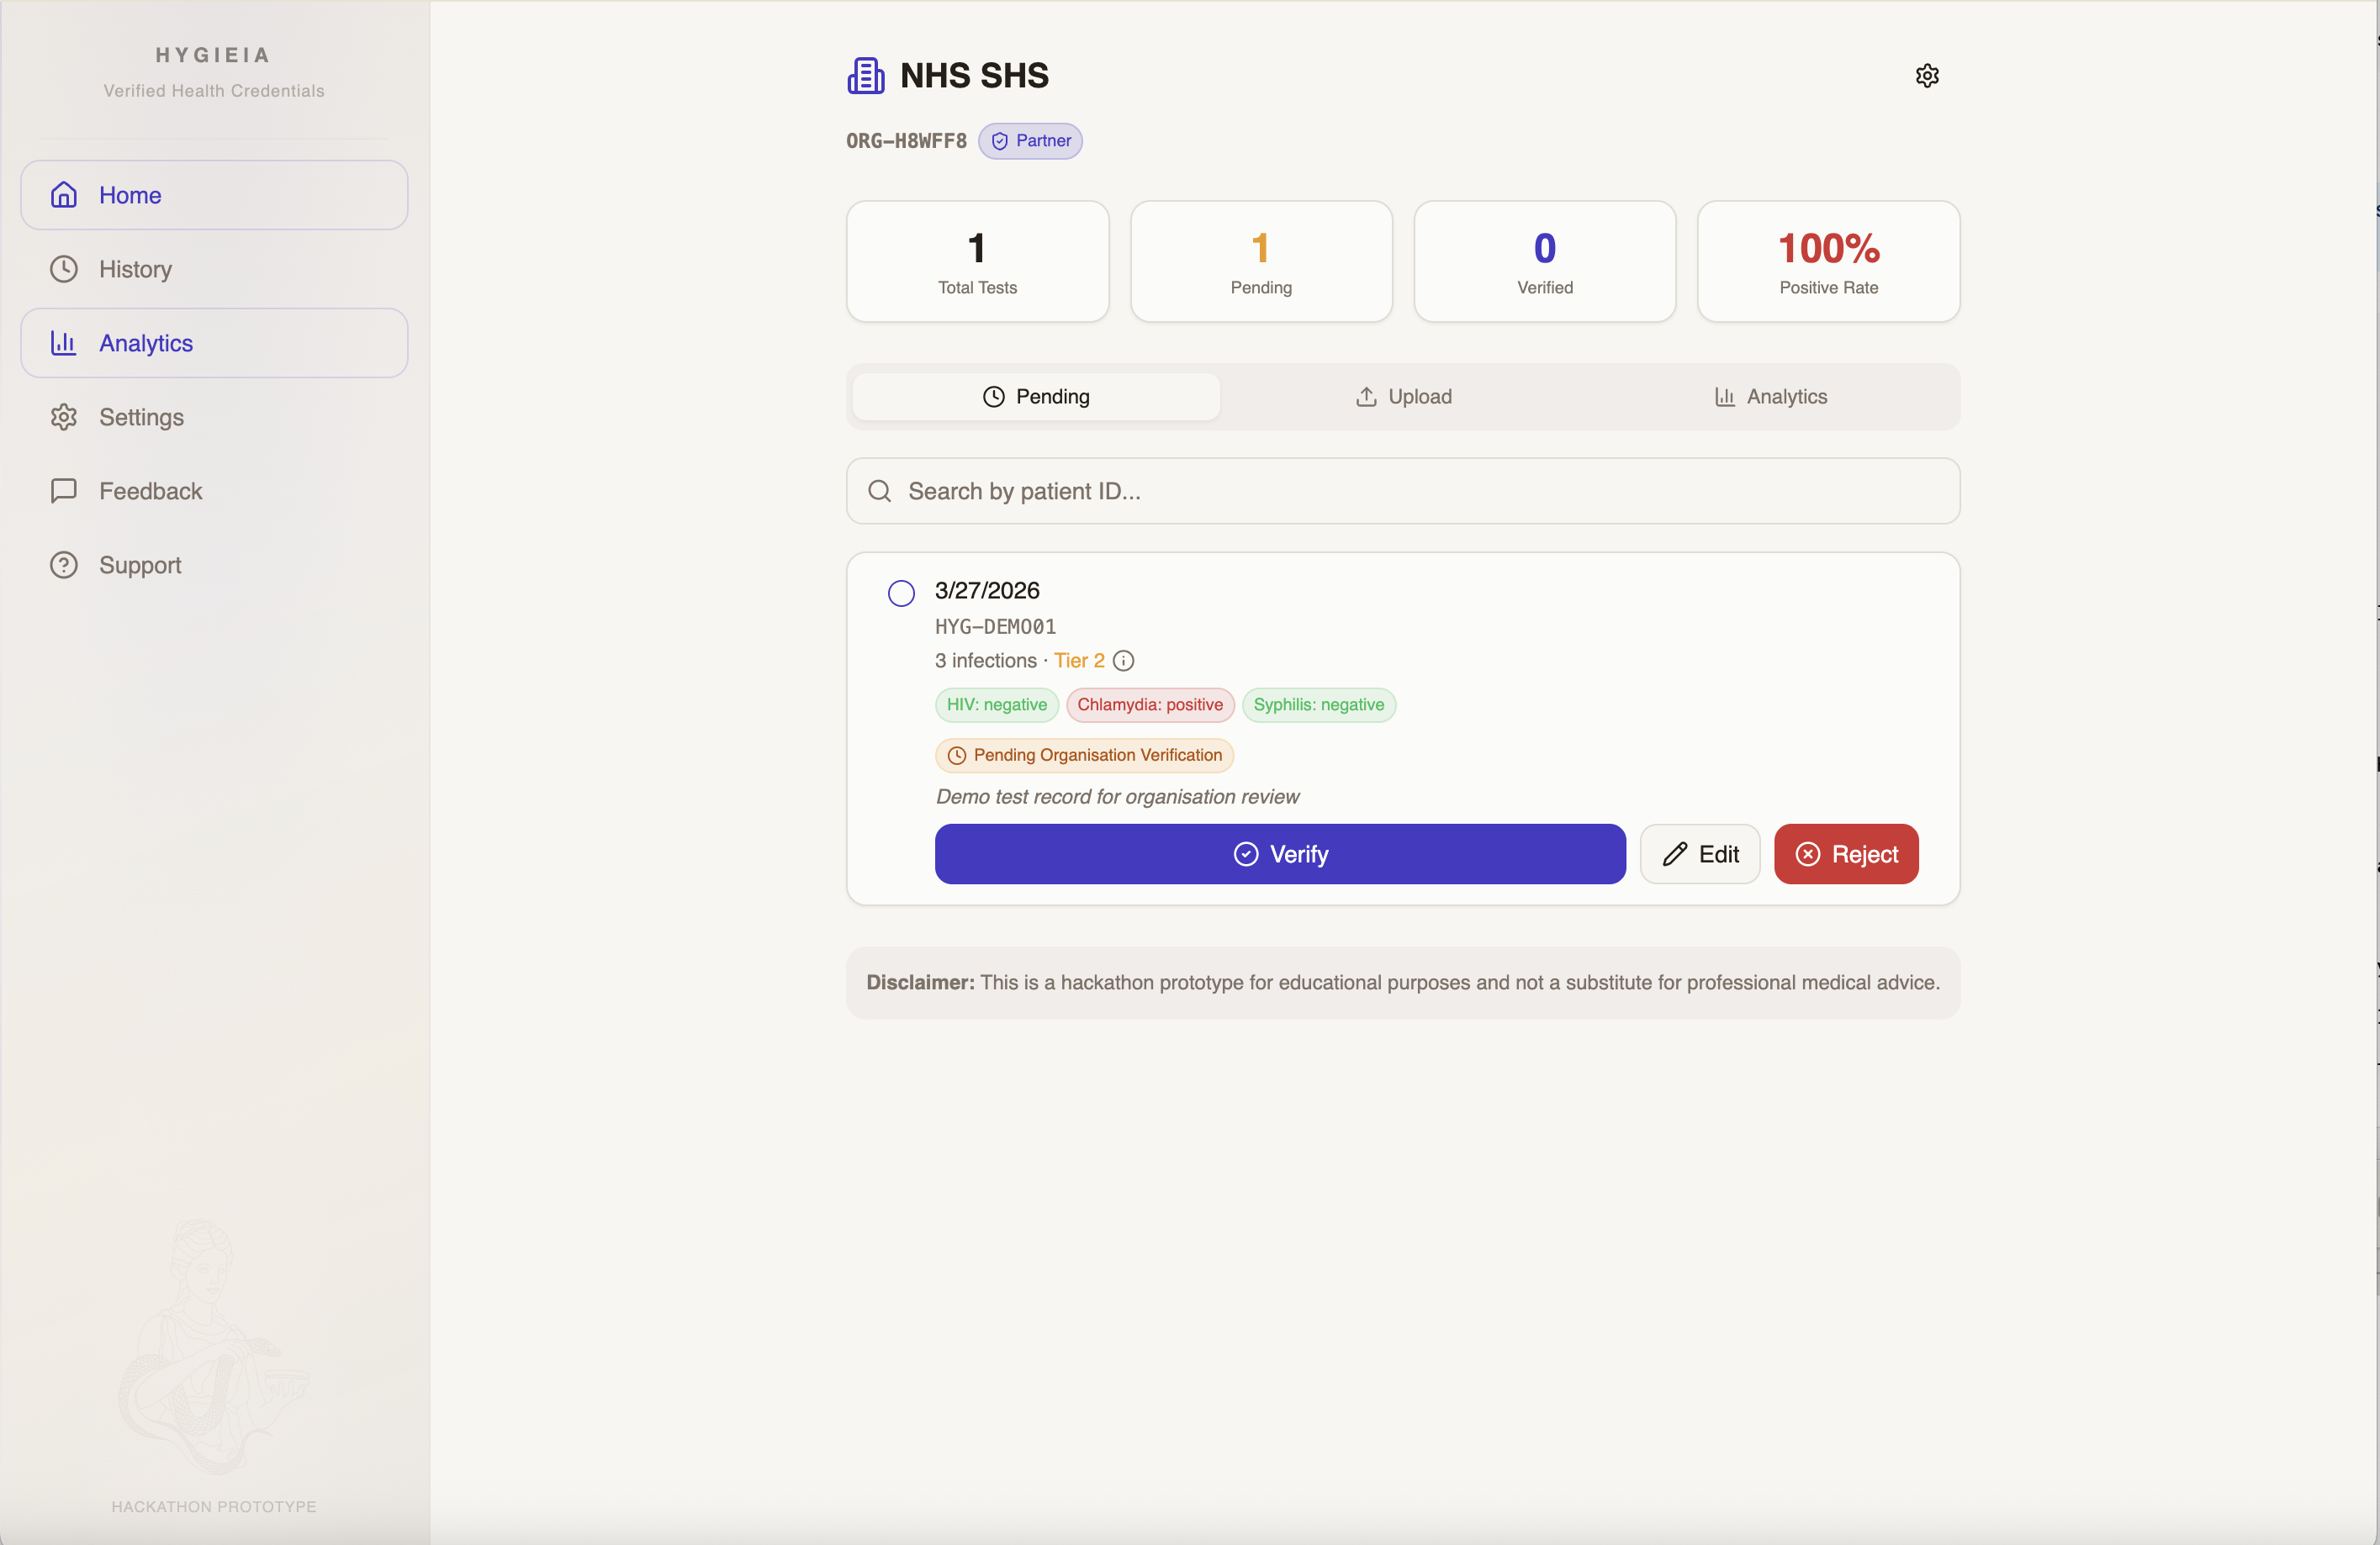Click the Chlamydia: positive result tag
The width and height of the screenshot is (2380, 1545).
coord(1149,704)
